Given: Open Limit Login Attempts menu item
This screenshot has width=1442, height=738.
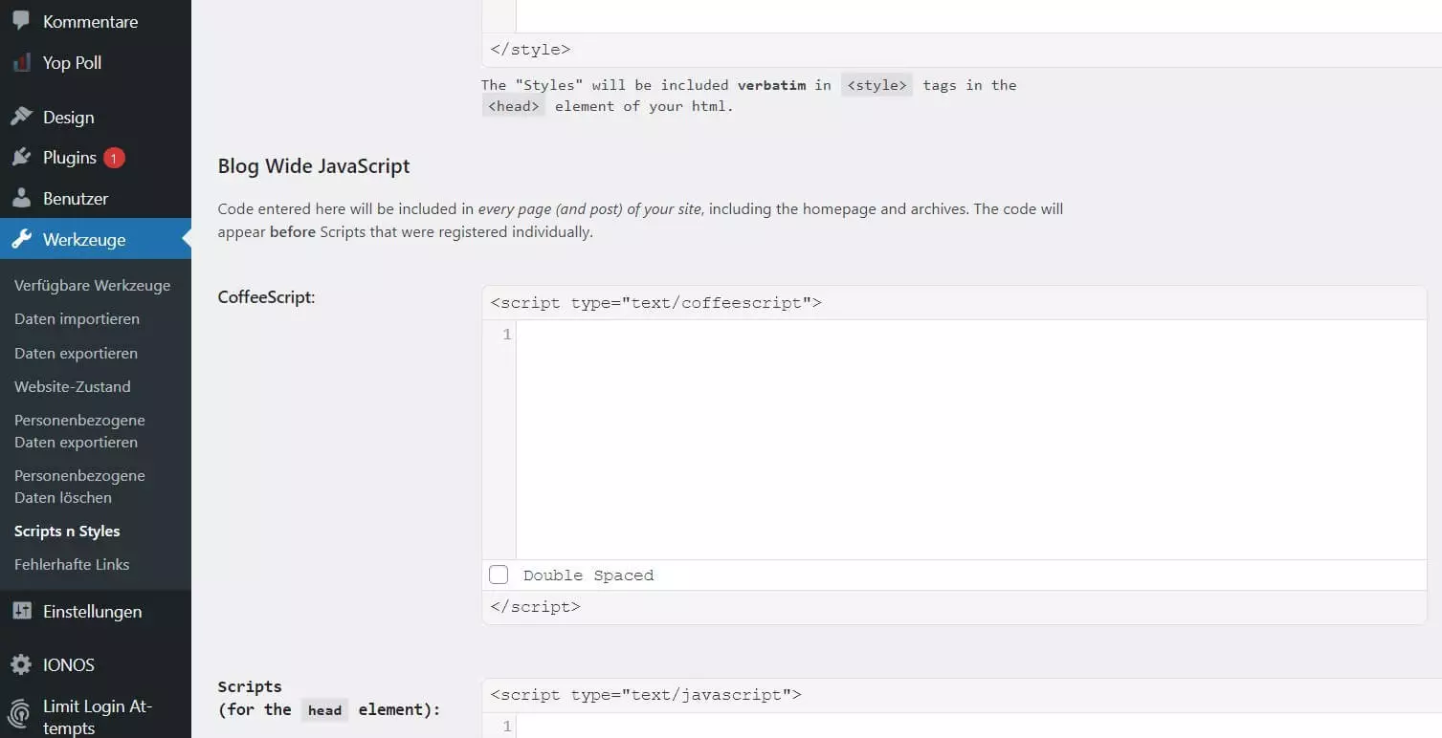Looking at the screenshot, I should [x=96, y=716].
